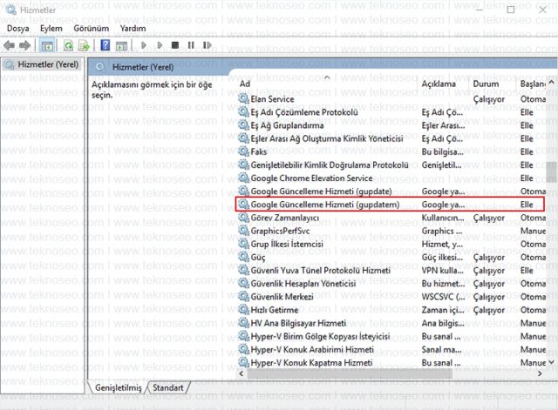
Task: Click the gear icon beside GraphicsPerfSvc
Action: 243,231
